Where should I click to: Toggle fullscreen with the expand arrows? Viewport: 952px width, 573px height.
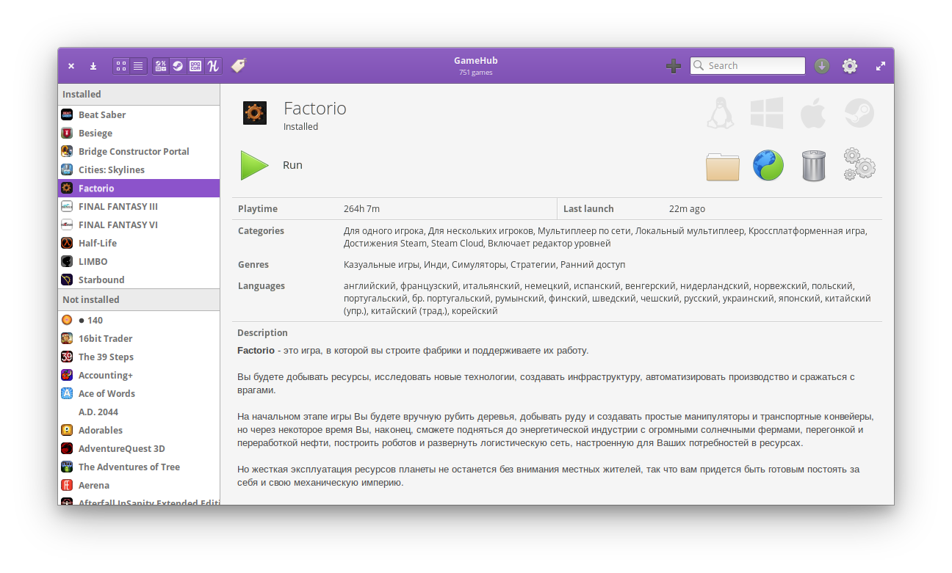(x=880, y=65)
